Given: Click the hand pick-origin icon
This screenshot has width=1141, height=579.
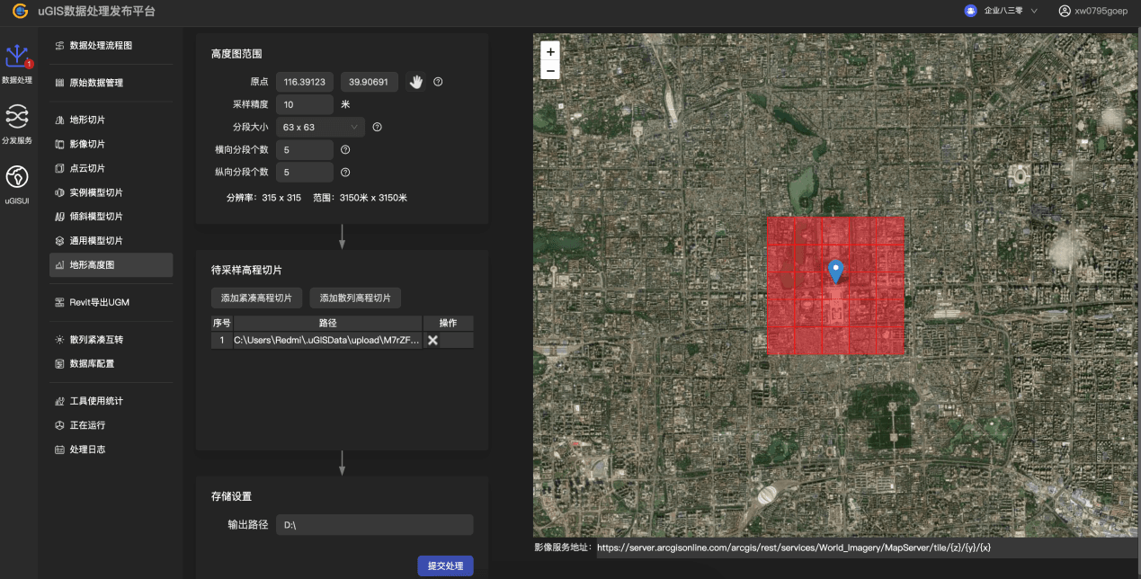Looking at the screenshot, I should pyautogui.click(x=415, y=82).
